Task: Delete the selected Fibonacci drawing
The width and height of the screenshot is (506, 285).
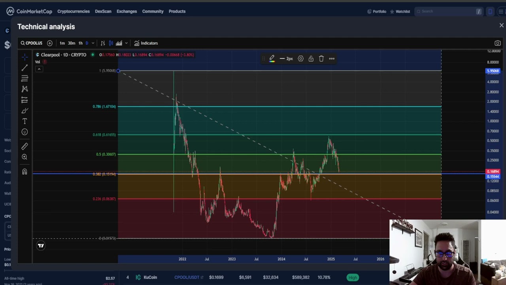Action: 321,59
